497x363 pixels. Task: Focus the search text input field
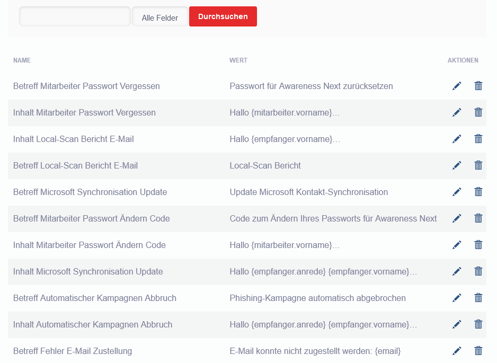(x=75, y=17)
